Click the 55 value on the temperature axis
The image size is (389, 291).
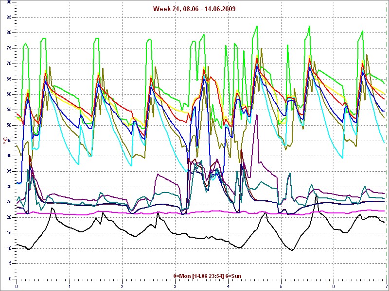[x=9, y=110]
